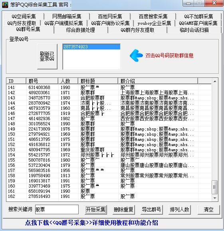Screen dimensions: 224x231
Task: Select QQ number 2873574923 in list
Action: (91, 47)
